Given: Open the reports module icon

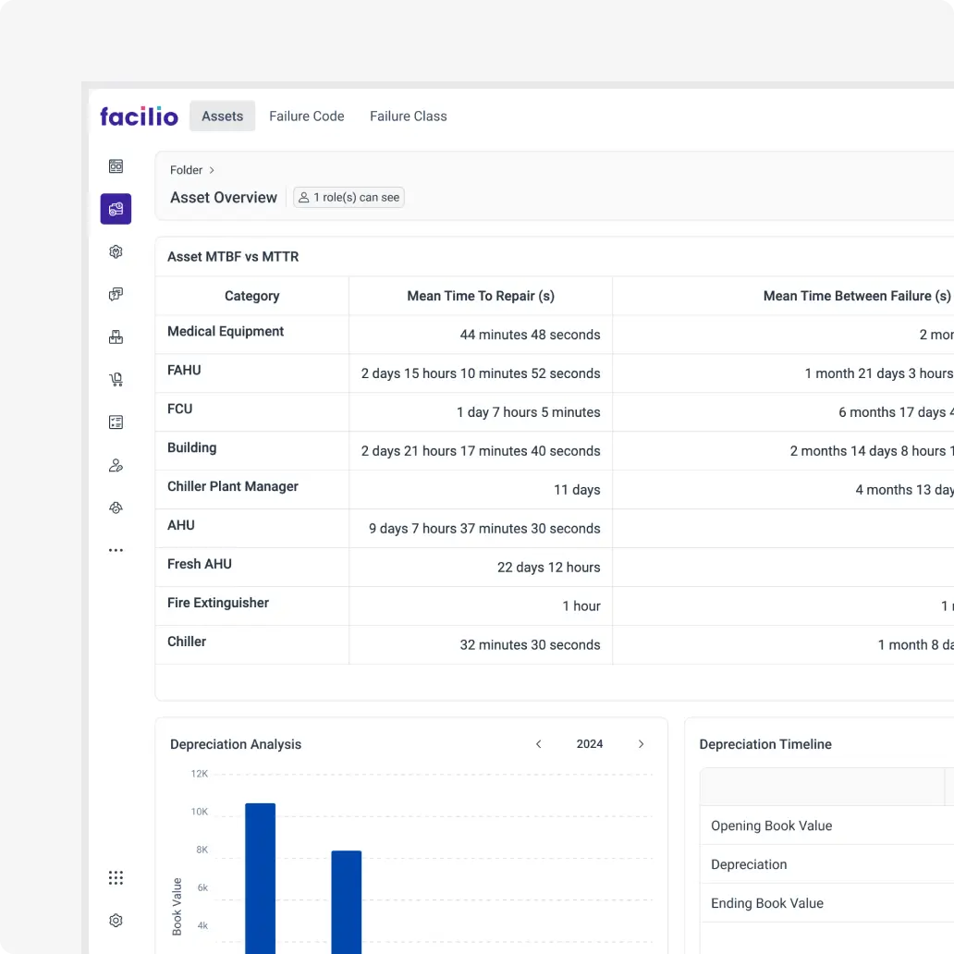Looking at the screenshot, I should [x=116, y=422].
